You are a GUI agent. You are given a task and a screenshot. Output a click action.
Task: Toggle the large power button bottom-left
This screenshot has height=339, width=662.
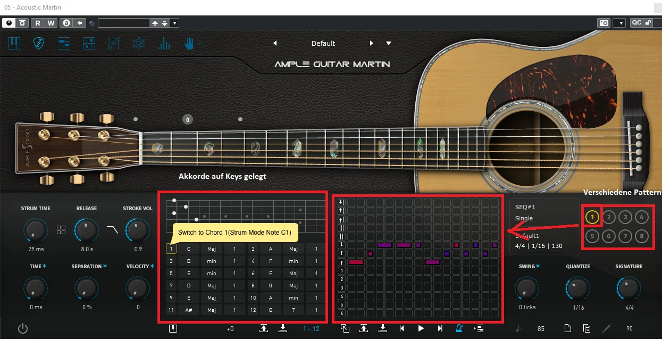point(22,328)
